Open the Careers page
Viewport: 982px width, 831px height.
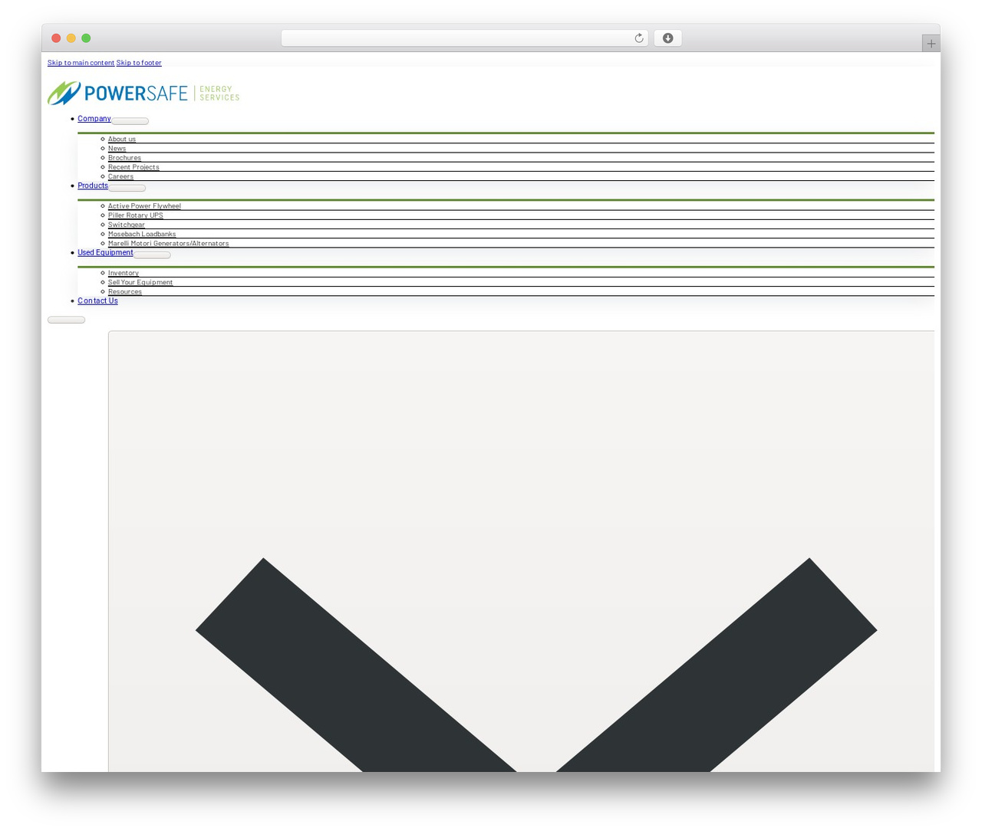click(120, 176)
